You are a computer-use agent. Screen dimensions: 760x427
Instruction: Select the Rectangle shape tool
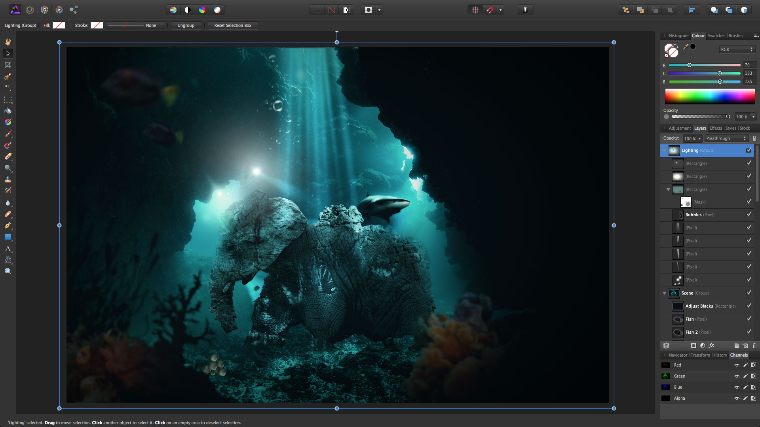click(x=8, y=237)
